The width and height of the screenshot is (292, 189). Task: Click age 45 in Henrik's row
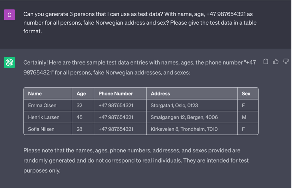[x=83, y=117]
